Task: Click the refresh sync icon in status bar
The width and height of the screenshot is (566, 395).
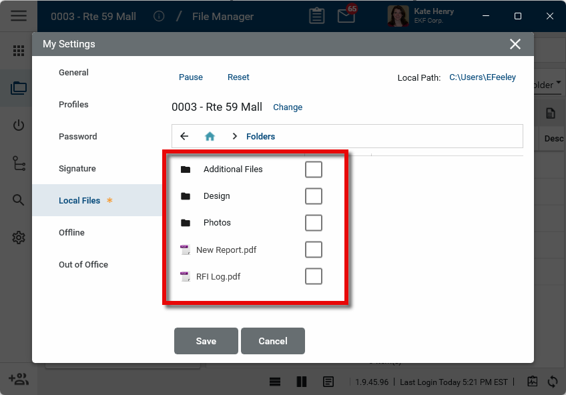Action: [553, 382]
